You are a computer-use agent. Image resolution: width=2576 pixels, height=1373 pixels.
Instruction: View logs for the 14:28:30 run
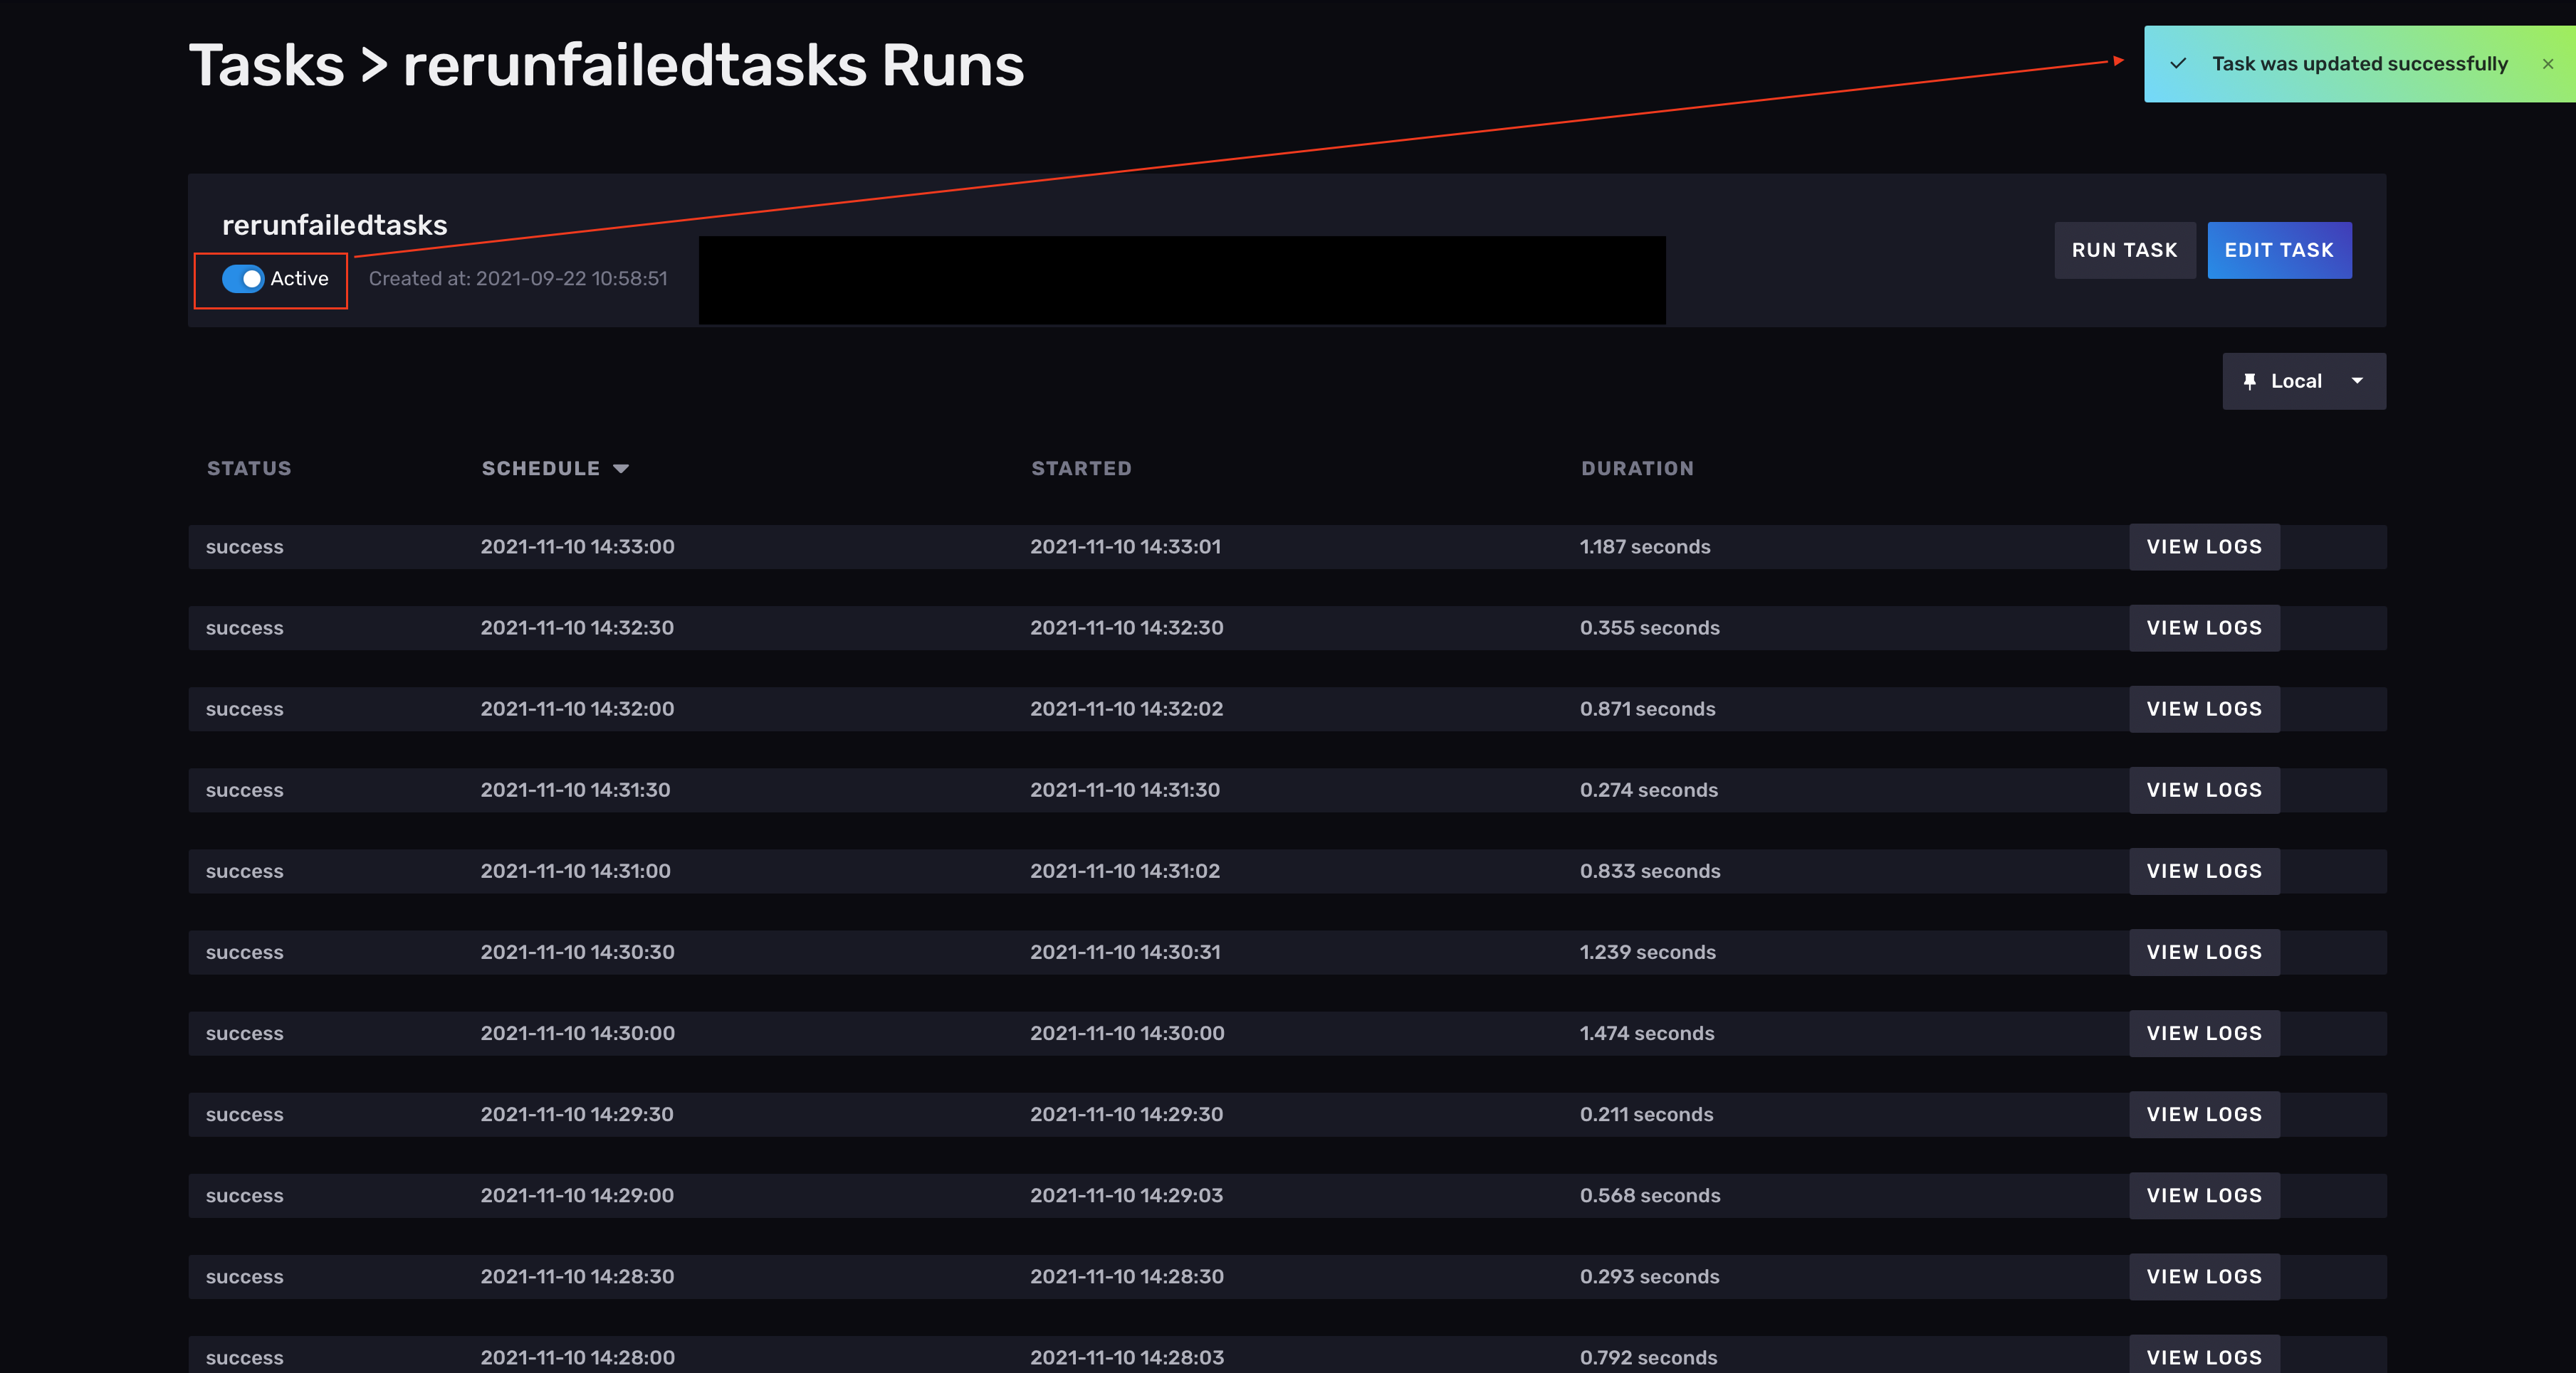click(x=2204, y=1276)
